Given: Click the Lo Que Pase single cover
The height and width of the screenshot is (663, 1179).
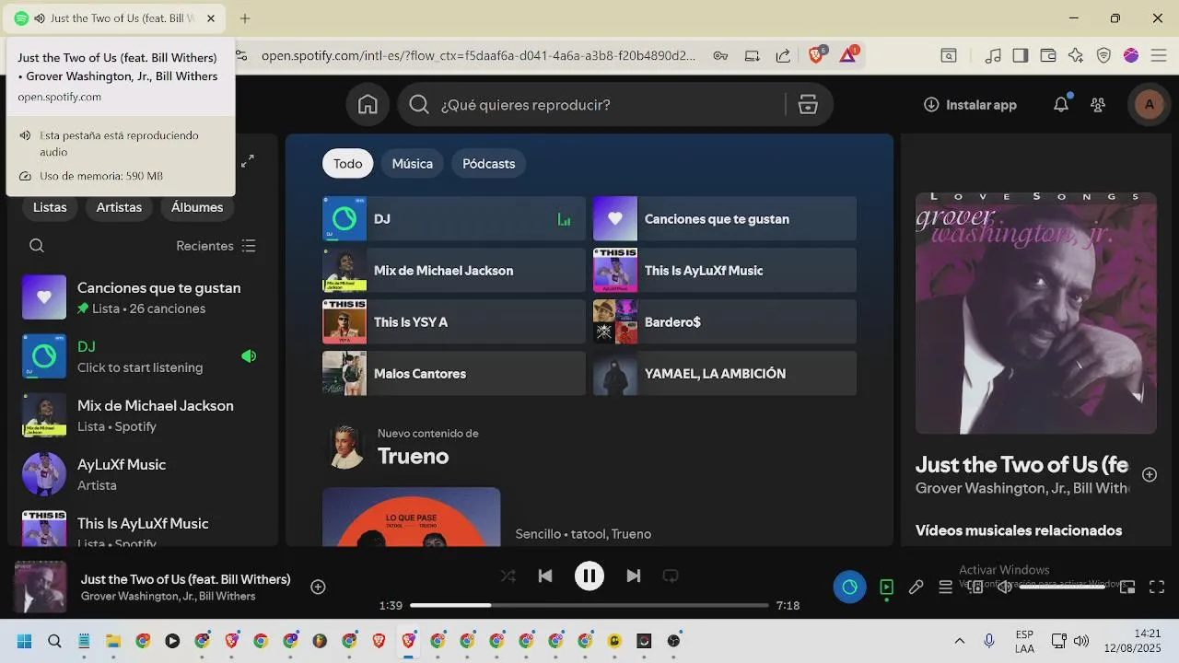Looking at the screenshot, I should (x=412, y=517).
